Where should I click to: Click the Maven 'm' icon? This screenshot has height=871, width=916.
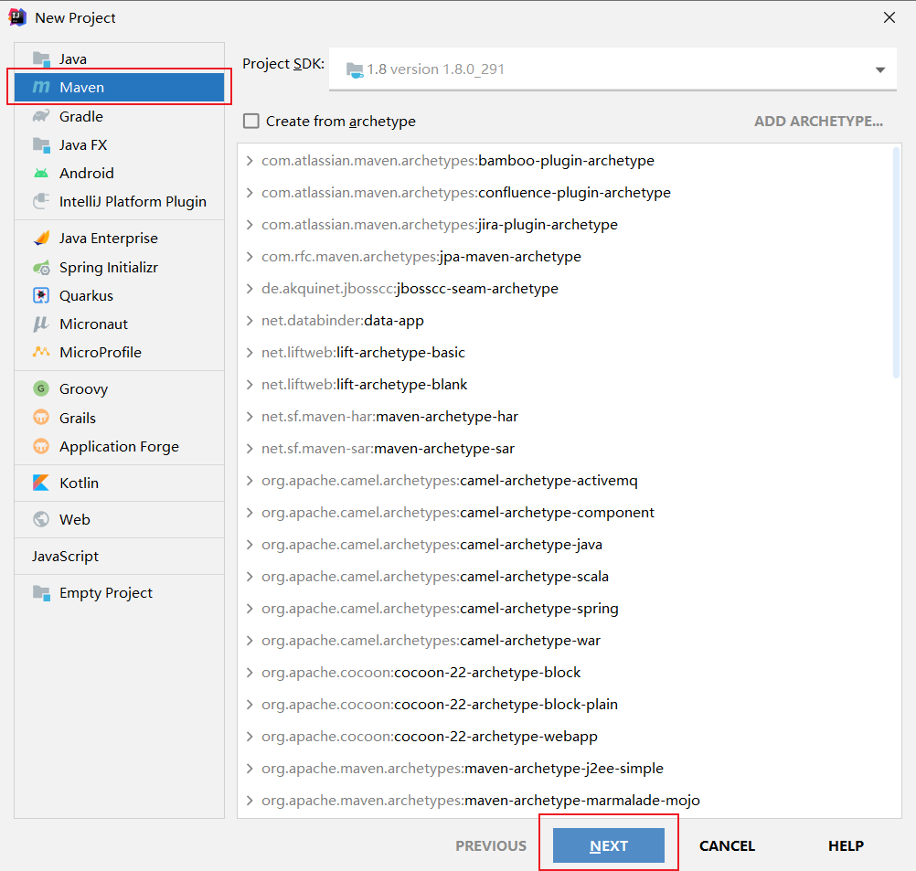coord(41,87)
